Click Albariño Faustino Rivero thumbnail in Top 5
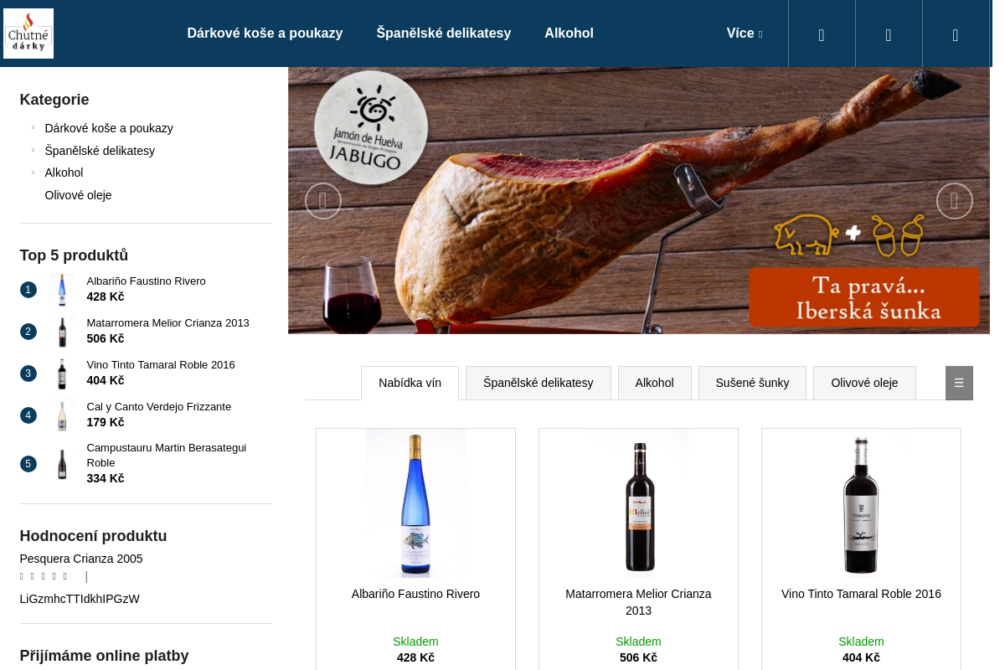Screen dimensions: 1005x670 click(x=62, y=290)
